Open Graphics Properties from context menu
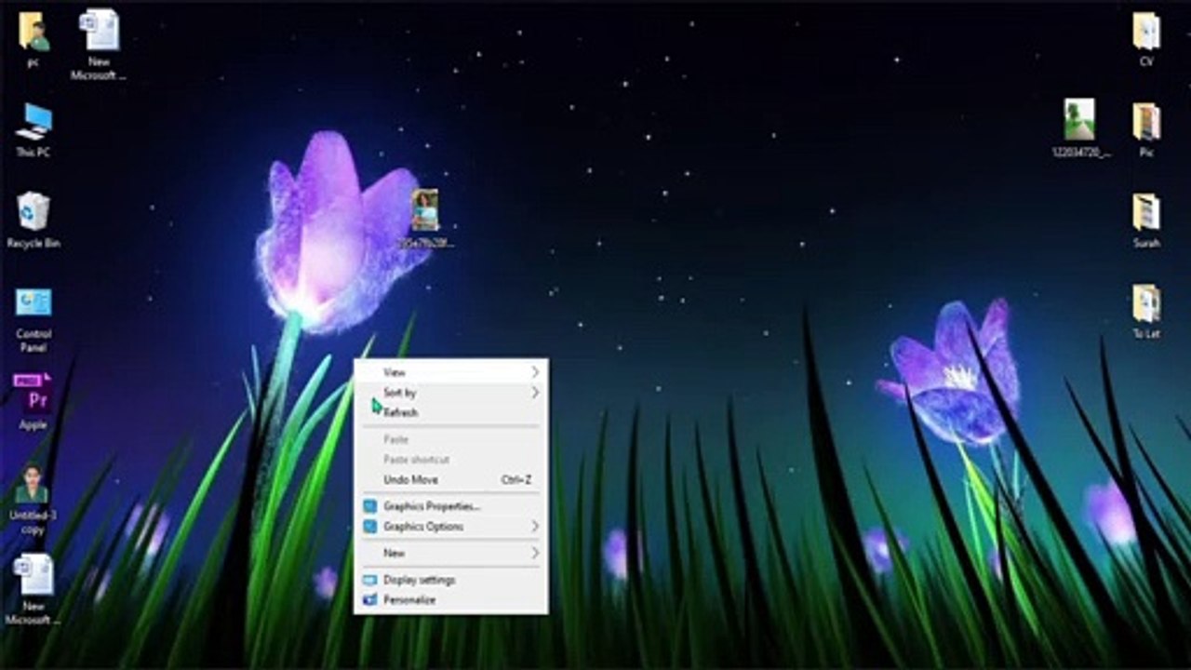The height and width of the screenshot is (670, 1191). click(x=451, y=506)
